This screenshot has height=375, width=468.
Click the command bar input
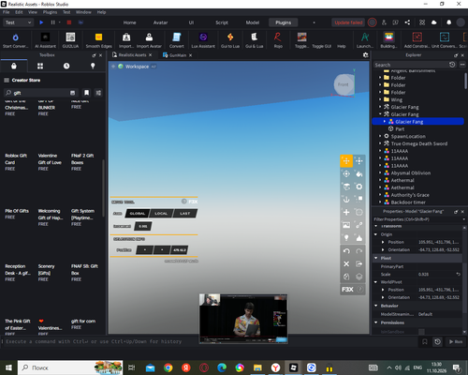coord(209,341)
